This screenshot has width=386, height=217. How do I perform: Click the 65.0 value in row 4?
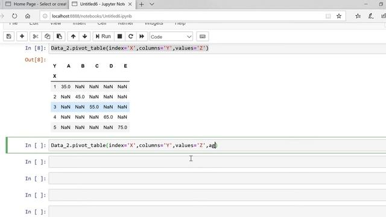109,117
